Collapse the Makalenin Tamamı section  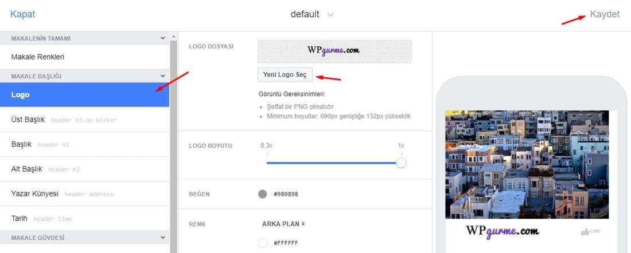[x=162, y=38]
